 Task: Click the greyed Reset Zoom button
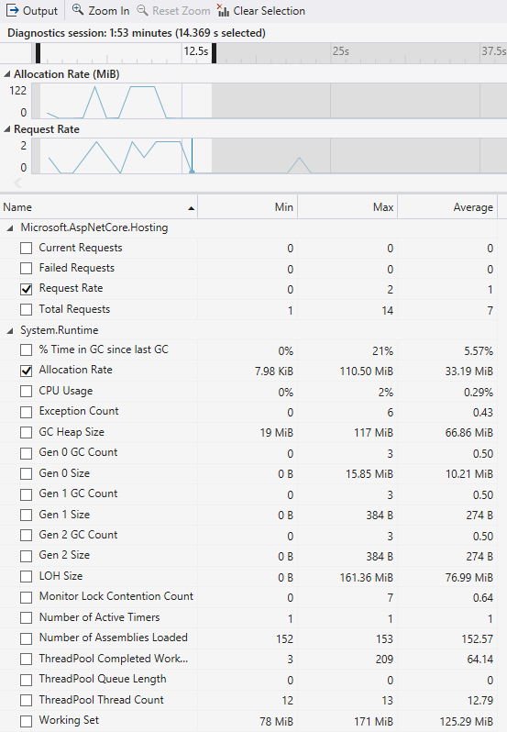click(173, 10)
